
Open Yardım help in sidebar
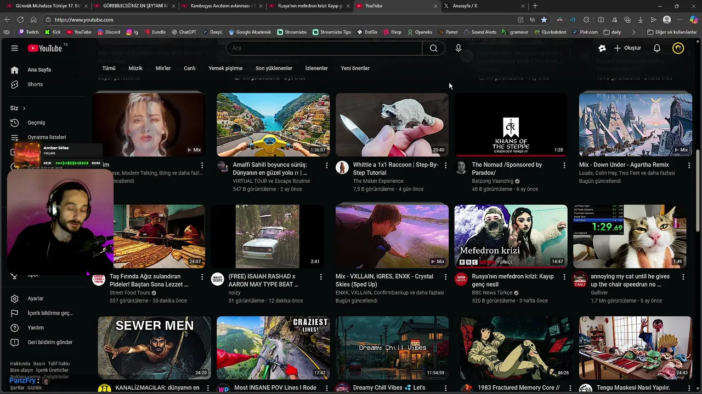36,327
